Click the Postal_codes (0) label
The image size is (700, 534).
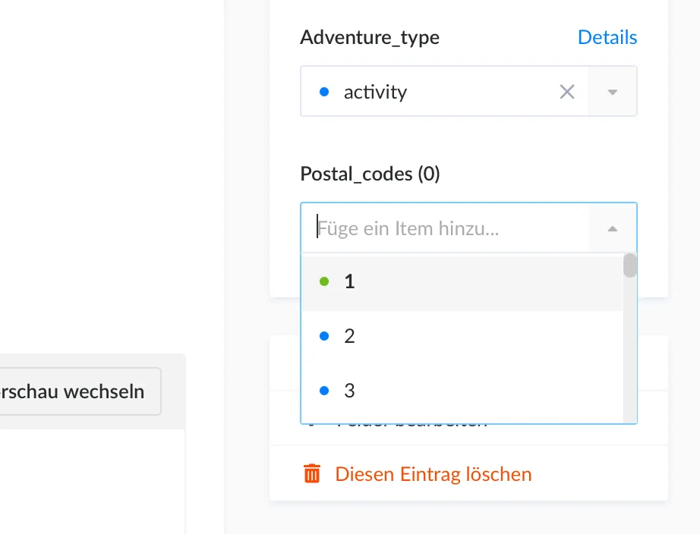click(370, 174)
